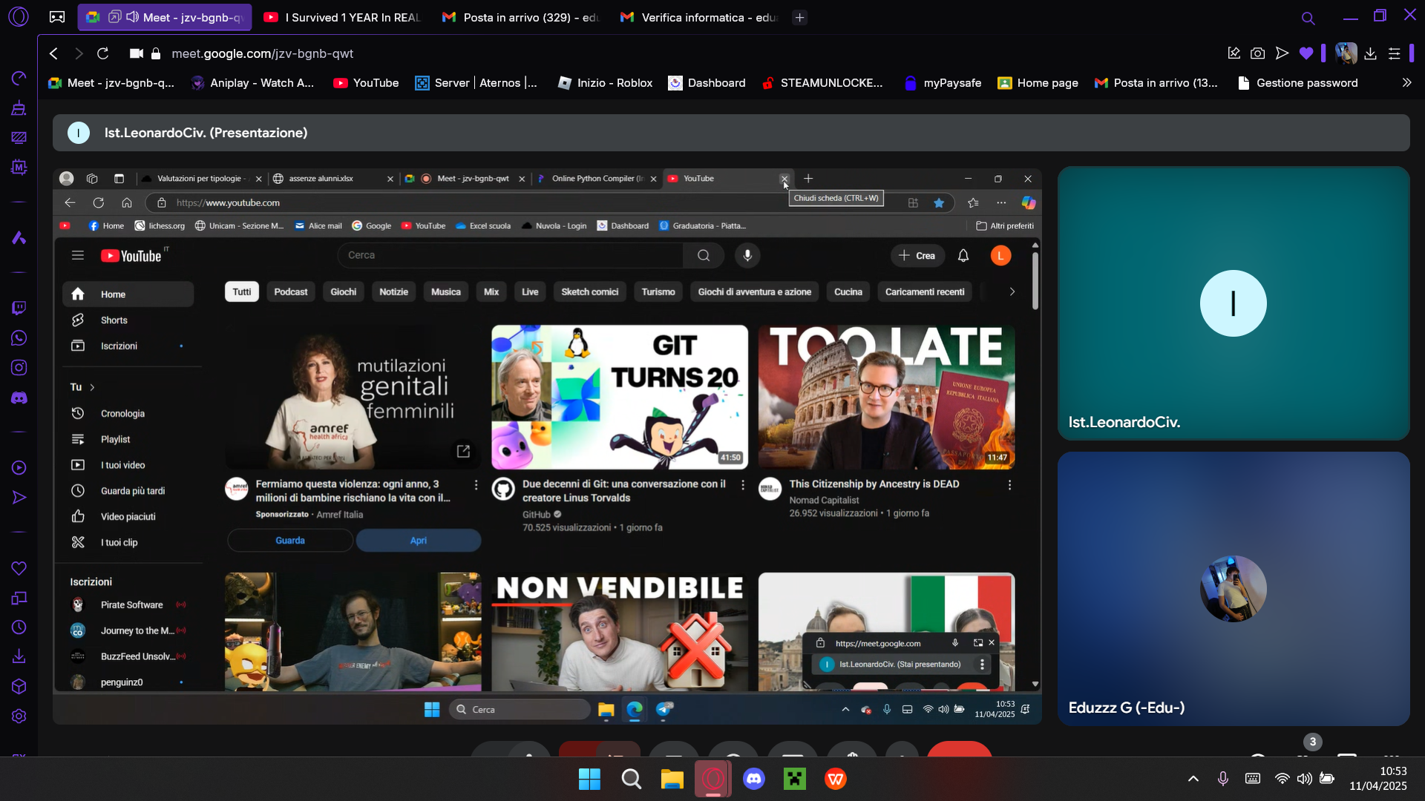Switch to the I Survived 1 YEAR tab
This screenshot has height=801, width=1425.
(x=343, y=17)
